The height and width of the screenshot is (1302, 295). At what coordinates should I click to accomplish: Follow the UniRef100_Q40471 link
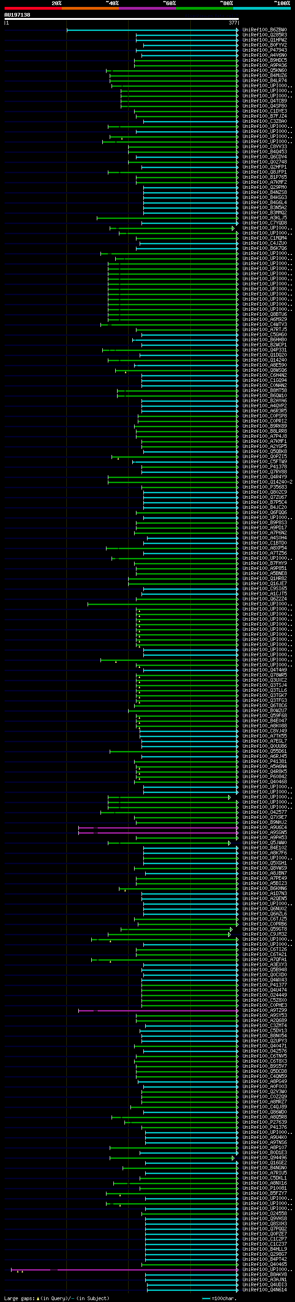pos(265,1046)
